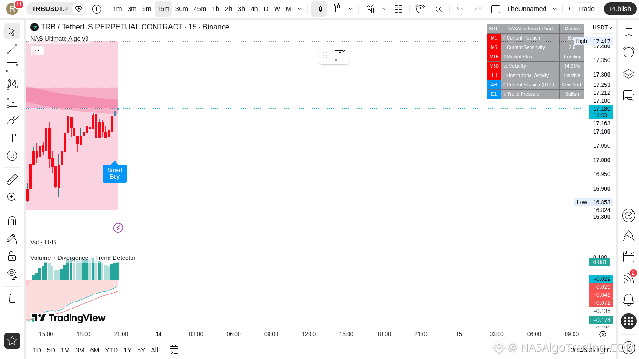639x359 pixels.
Task: Select the Fibonacci retracement tool
Action: click(12, 67)
